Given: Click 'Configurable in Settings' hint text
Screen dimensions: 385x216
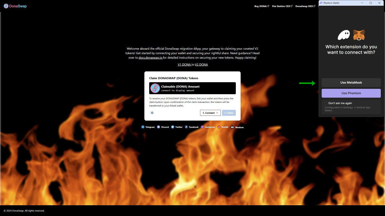Looking at the screenshot, I should (x=348, y=109).
